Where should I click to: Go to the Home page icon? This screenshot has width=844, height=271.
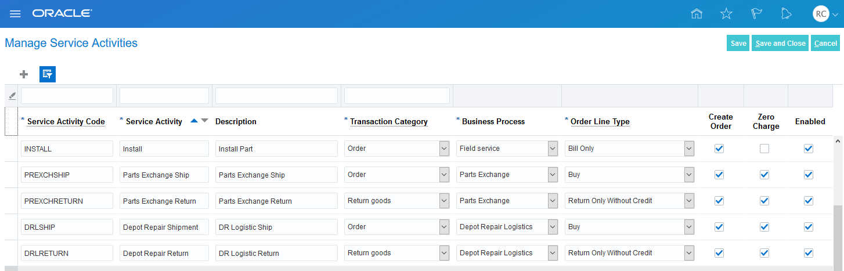697,13
